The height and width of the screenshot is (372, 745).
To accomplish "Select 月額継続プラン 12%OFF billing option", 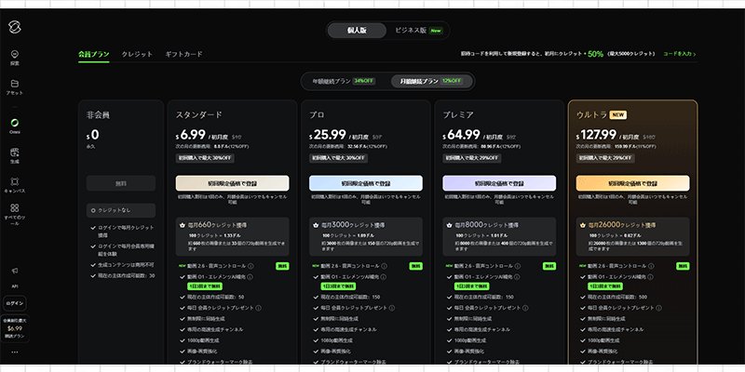I will point(431,81).
